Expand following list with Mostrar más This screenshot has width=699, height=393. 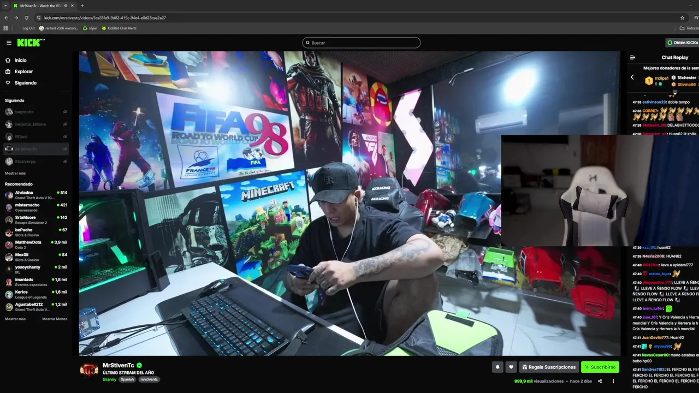click(15, 173)
